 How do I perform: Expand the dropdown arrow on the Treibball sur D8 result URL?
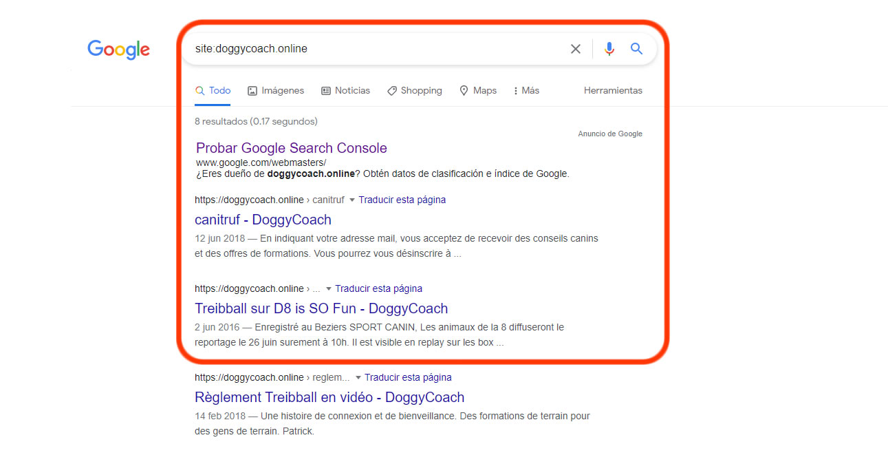pyautogui.click(x=329, y=289)
